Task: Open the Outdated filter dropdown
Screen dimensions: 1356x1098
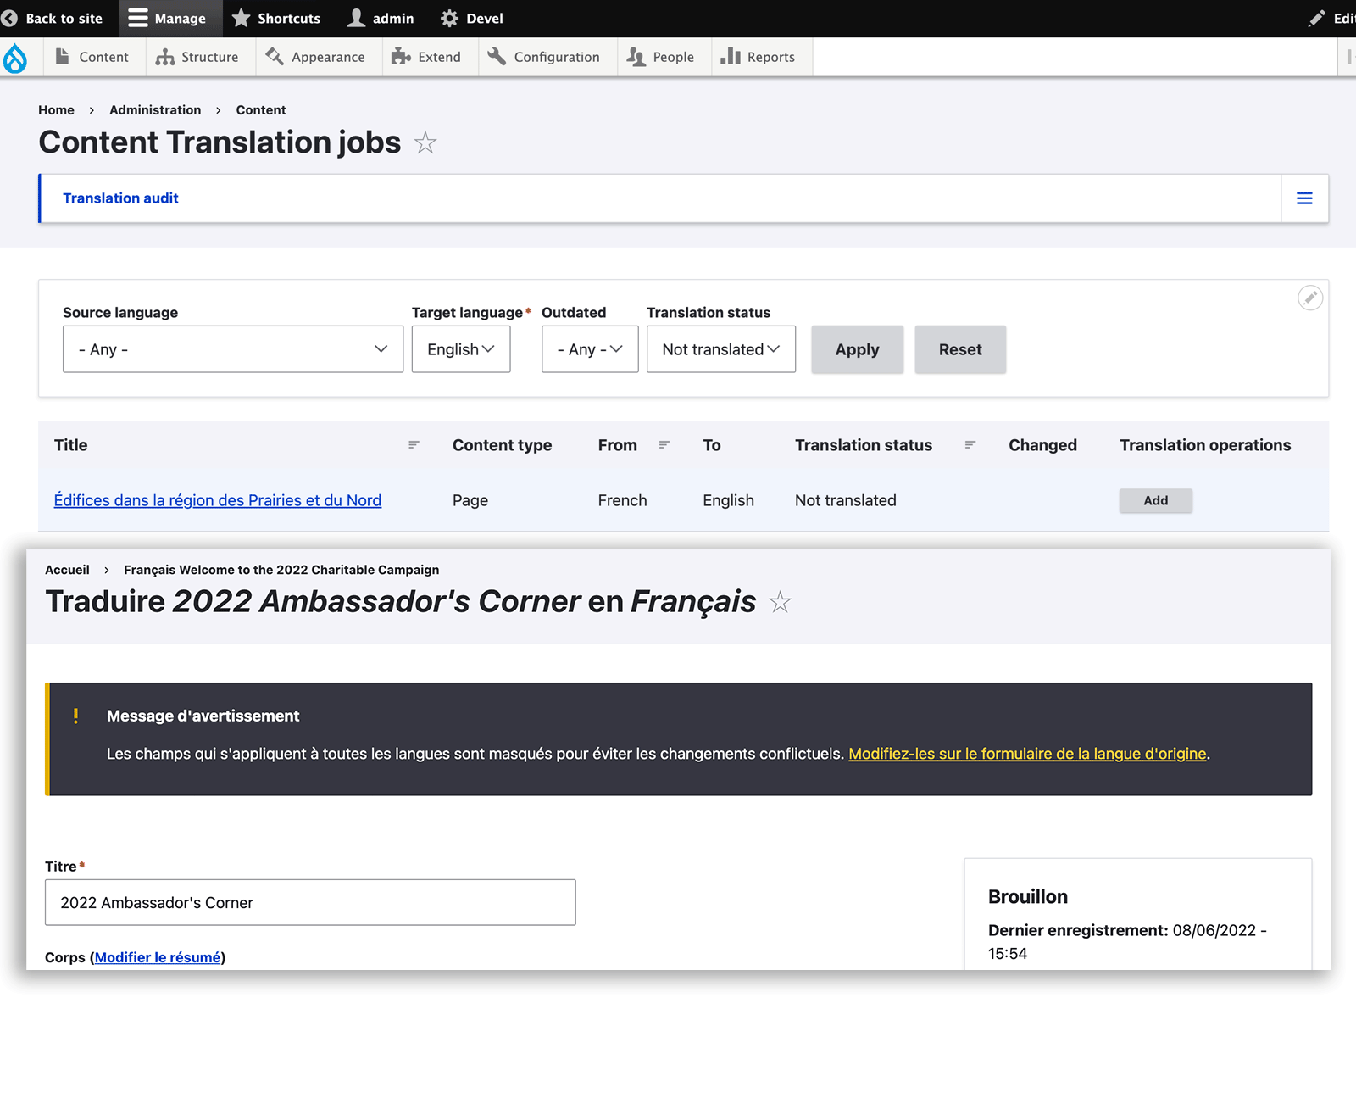Action: pyautogui.click(x=590, y=349)
